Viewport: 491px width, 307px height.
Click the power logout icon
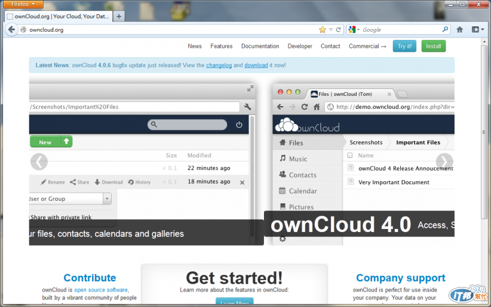[239, 125]
